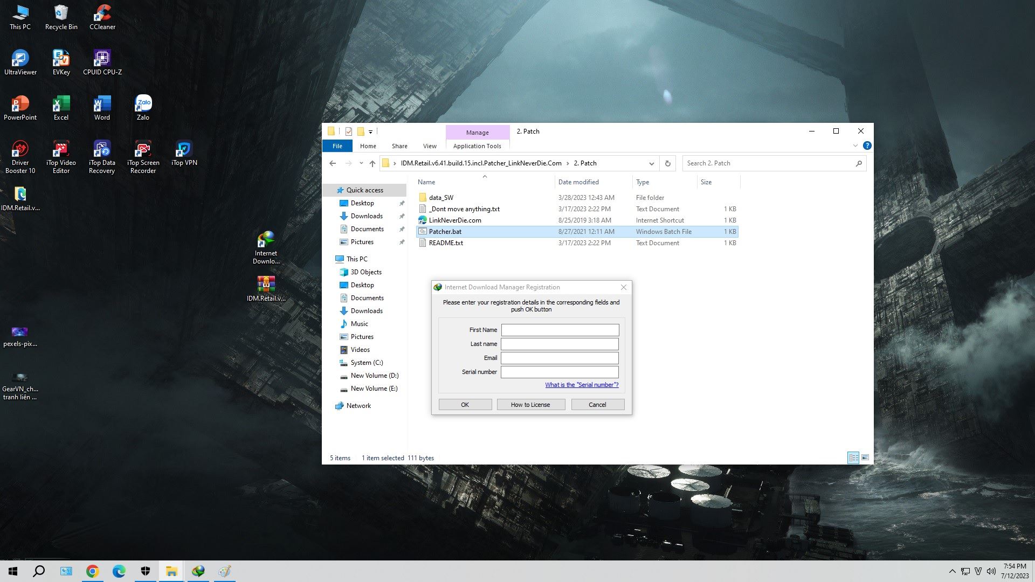Screen dimensions: 1035x582
Task: Click the taskbar Search magnifier
Action: point(39,571)
